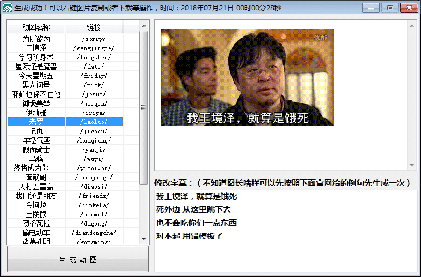Click into the subtitle line 我王境泽，就算是饿死
Image resolution: width=421 pixels, height=277 pixels.
(196, 197)
